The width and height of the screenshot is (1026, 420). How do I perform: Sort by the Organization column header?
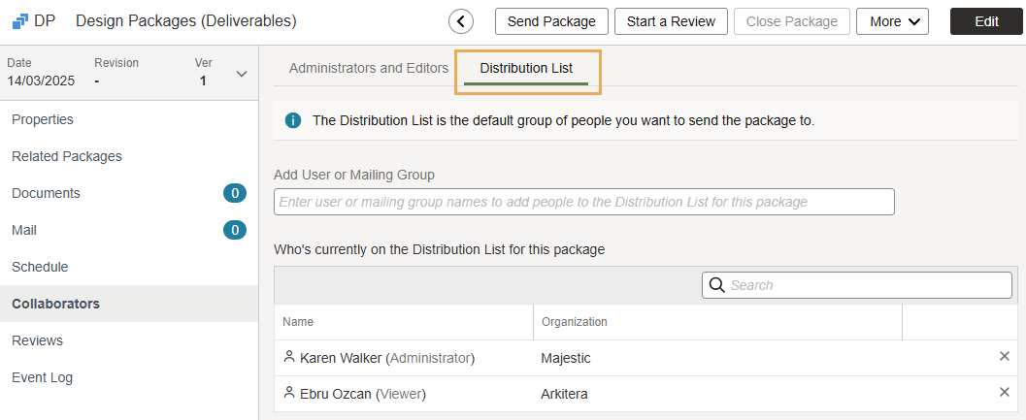(575, 322)
